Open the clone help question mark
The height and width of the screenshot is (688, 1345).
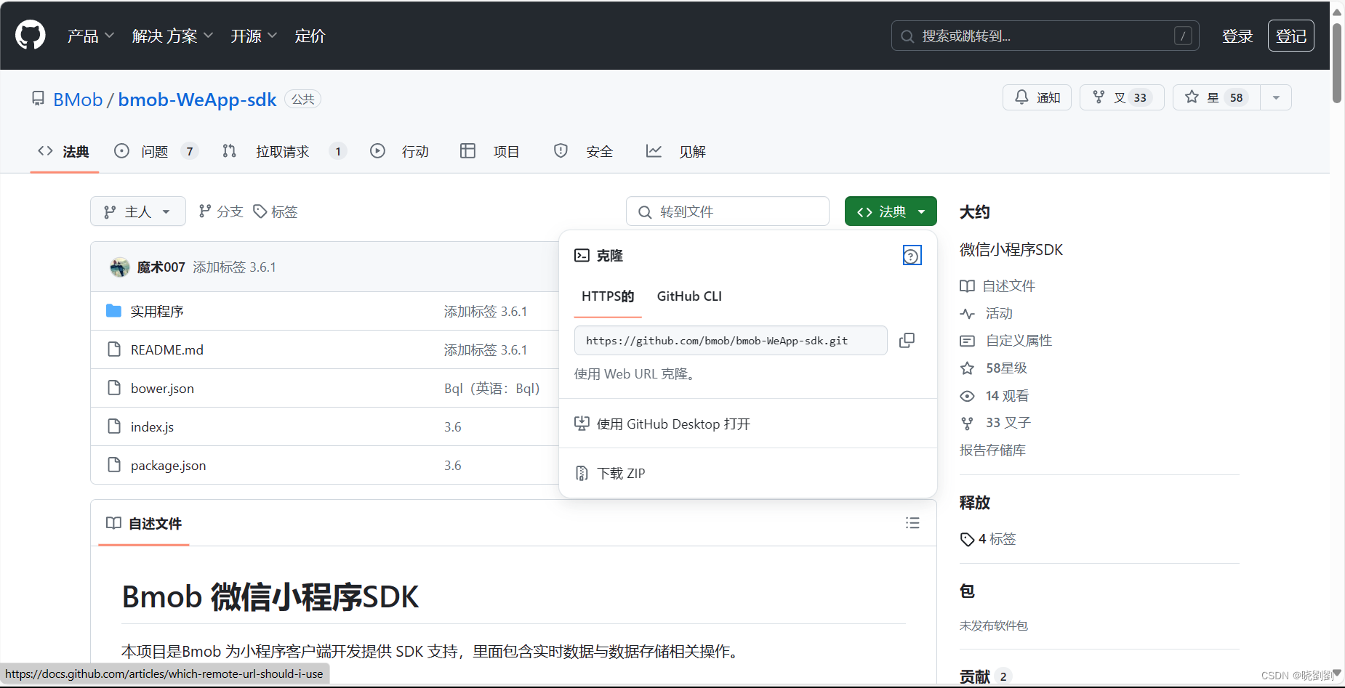tap(912, 255)
